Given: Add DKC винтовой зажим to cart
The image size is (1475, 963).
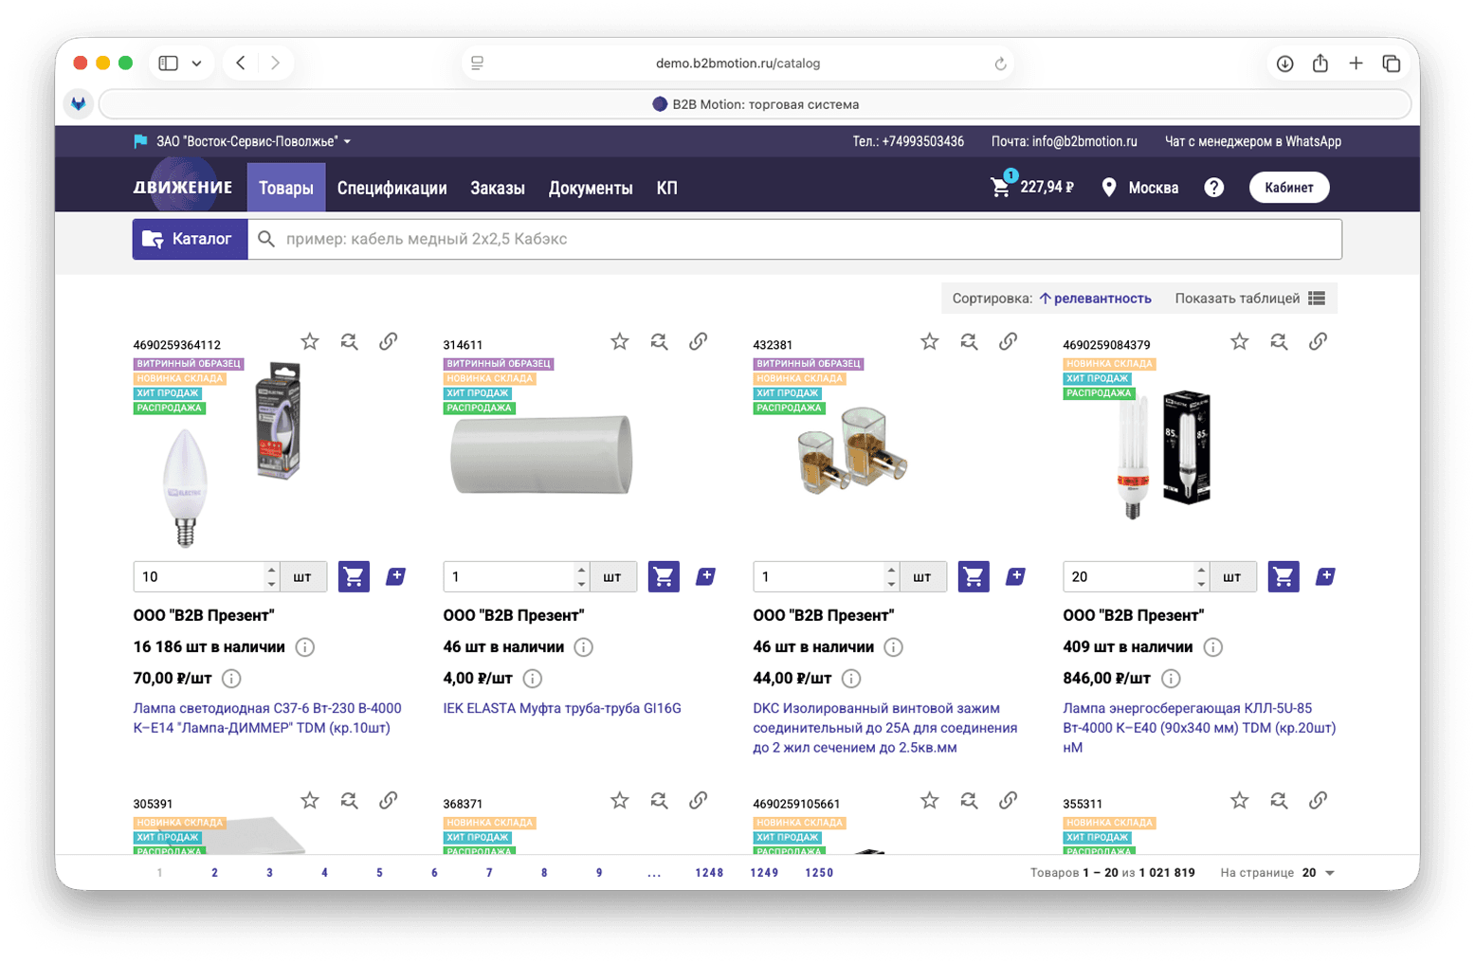Looking at the screenshot, I should [974, 576].
